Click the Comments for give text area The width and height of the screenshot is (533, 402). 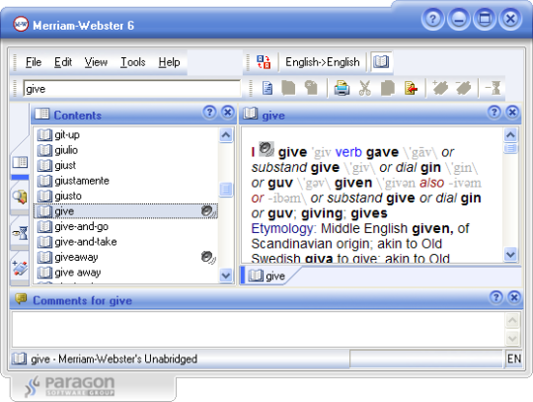(259, 329)
